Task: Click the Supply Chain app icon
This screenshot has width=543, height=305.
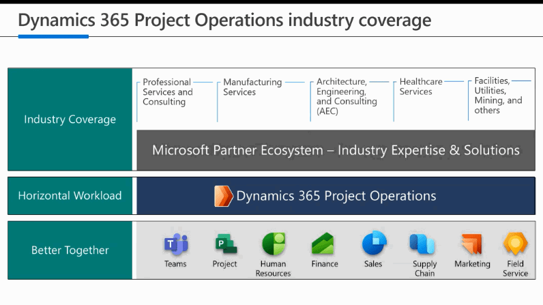Action: (x=422, y=244)
